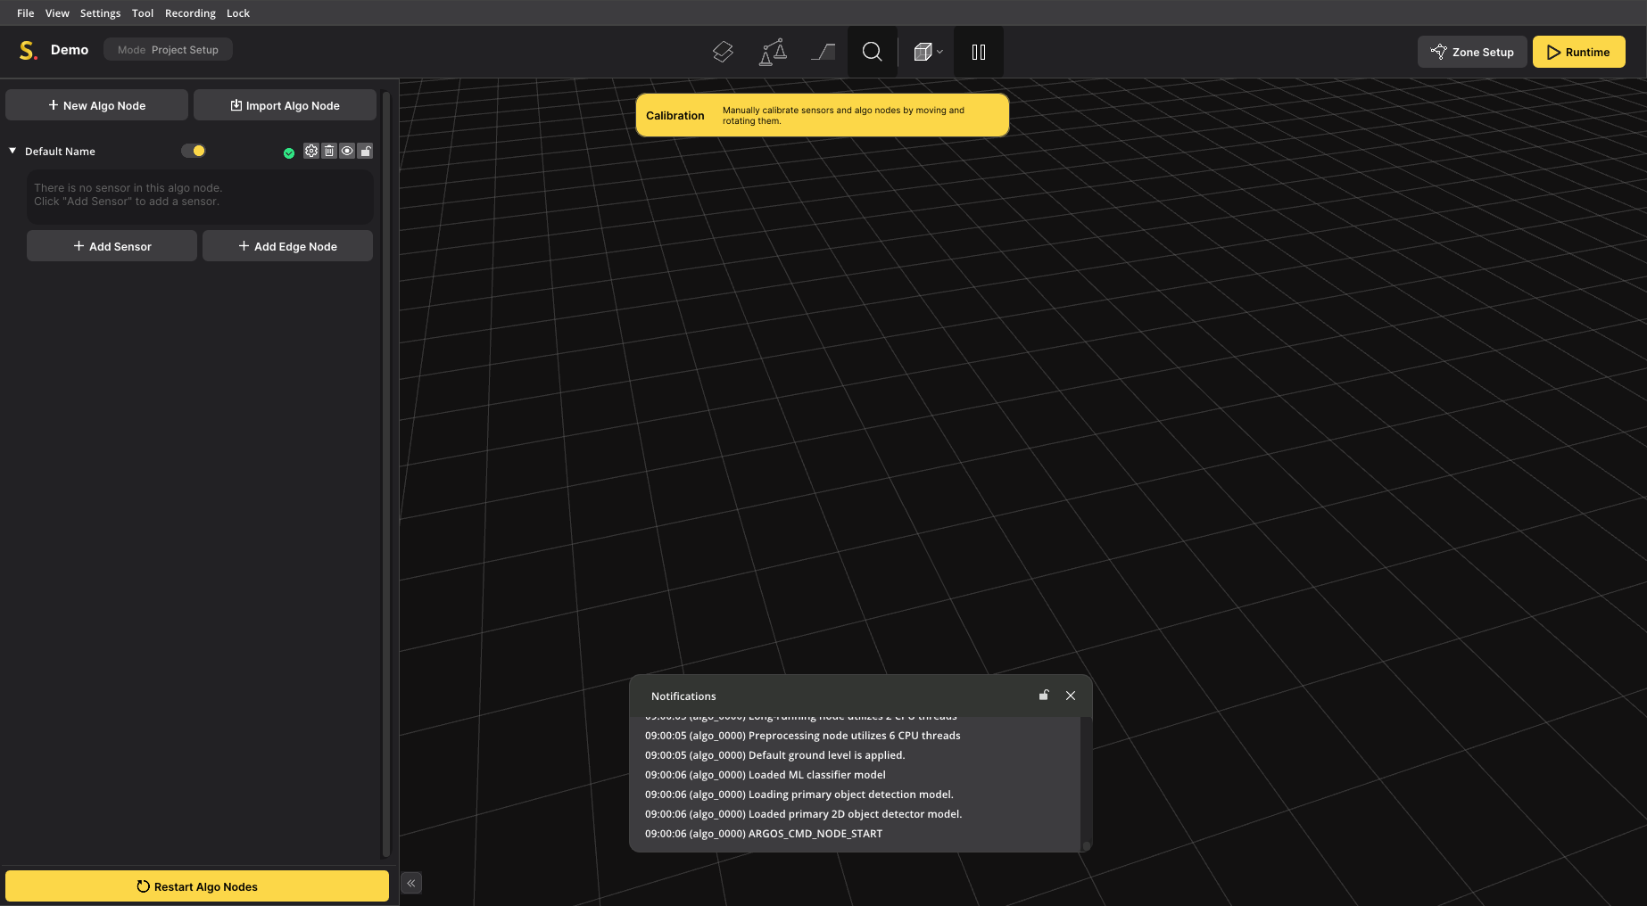This screenshot has width=1647, height=906.
Task: Click the stacked layers tool icon
Action: coord(723,52)
